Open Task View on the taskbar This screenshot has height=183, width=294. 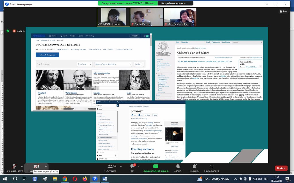coord(24,179)
